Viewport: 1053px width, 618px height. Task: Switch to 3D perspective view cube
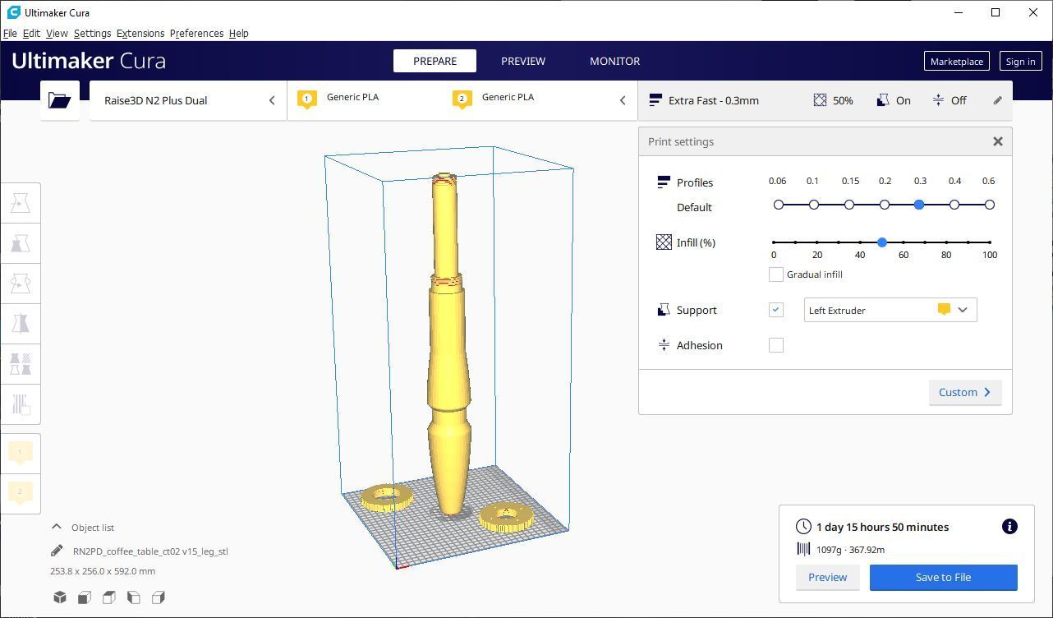(x=60, y=597)
